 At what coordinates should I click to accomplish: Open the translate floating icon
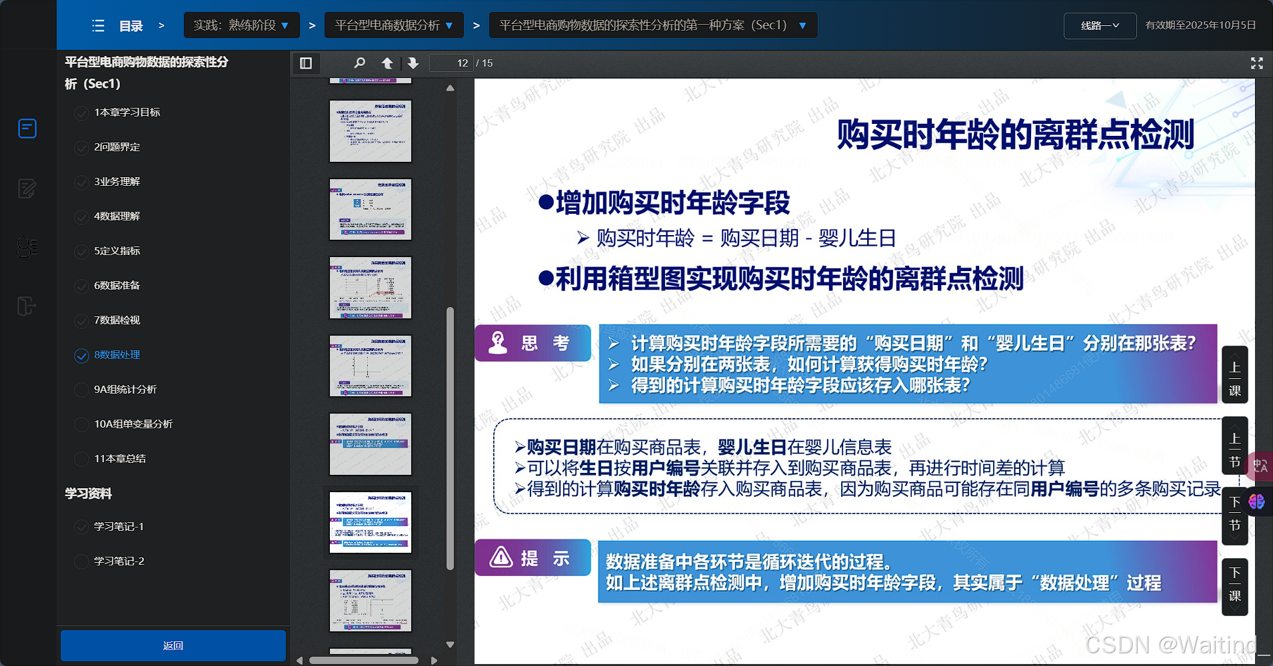point(1260,466)
